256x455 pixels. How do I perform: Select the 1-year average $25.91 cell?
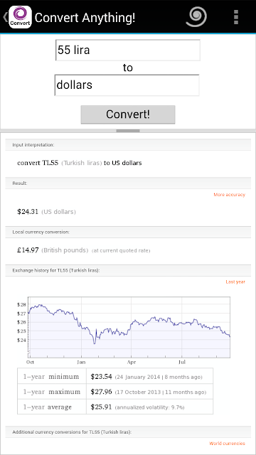coord(149,407)
